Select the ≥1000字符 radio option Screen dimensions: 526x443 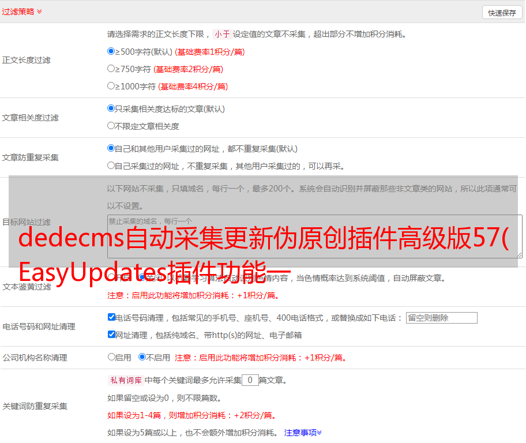[x=111, y=86]
